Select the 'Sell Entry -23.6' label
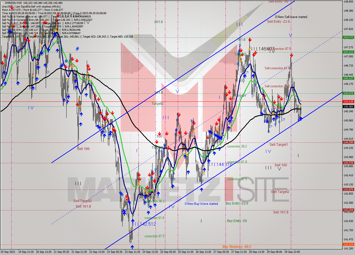Viewport: 355px width, 255px height. [x=278, y=21]
